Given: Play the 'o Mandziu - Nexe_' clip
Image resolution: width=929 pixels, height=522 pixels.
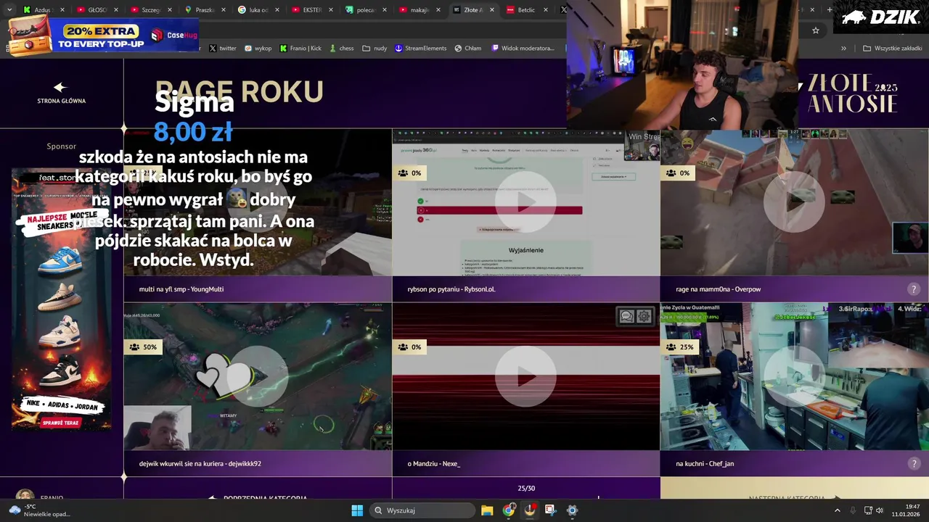Looking at the screenshot, I should 525,376.
